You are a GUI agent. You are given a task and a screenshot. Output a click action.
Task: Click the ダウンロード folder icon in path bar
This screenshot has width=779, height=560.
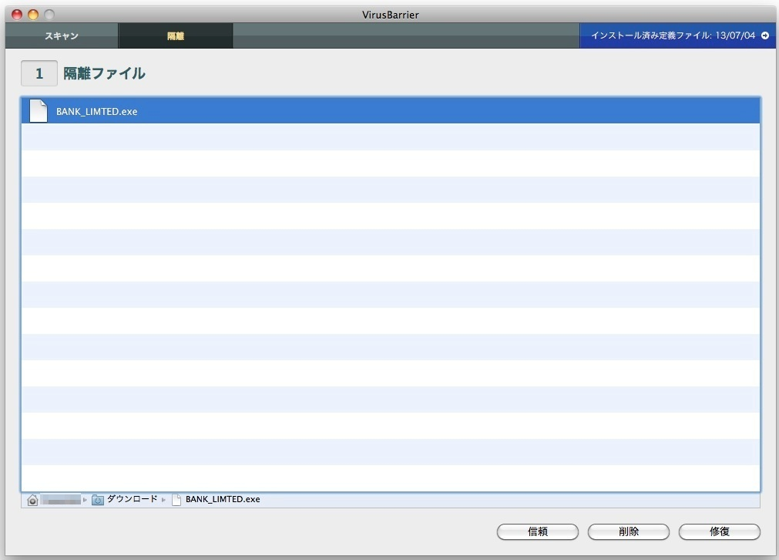[x=98, y=500]
